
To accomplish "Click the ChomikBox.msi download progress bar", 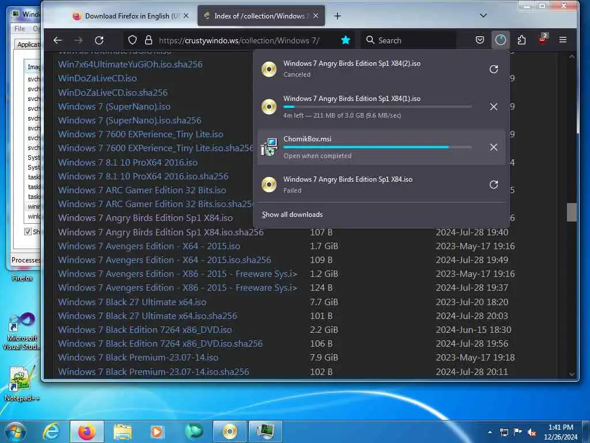I will [x=377, y=147].
